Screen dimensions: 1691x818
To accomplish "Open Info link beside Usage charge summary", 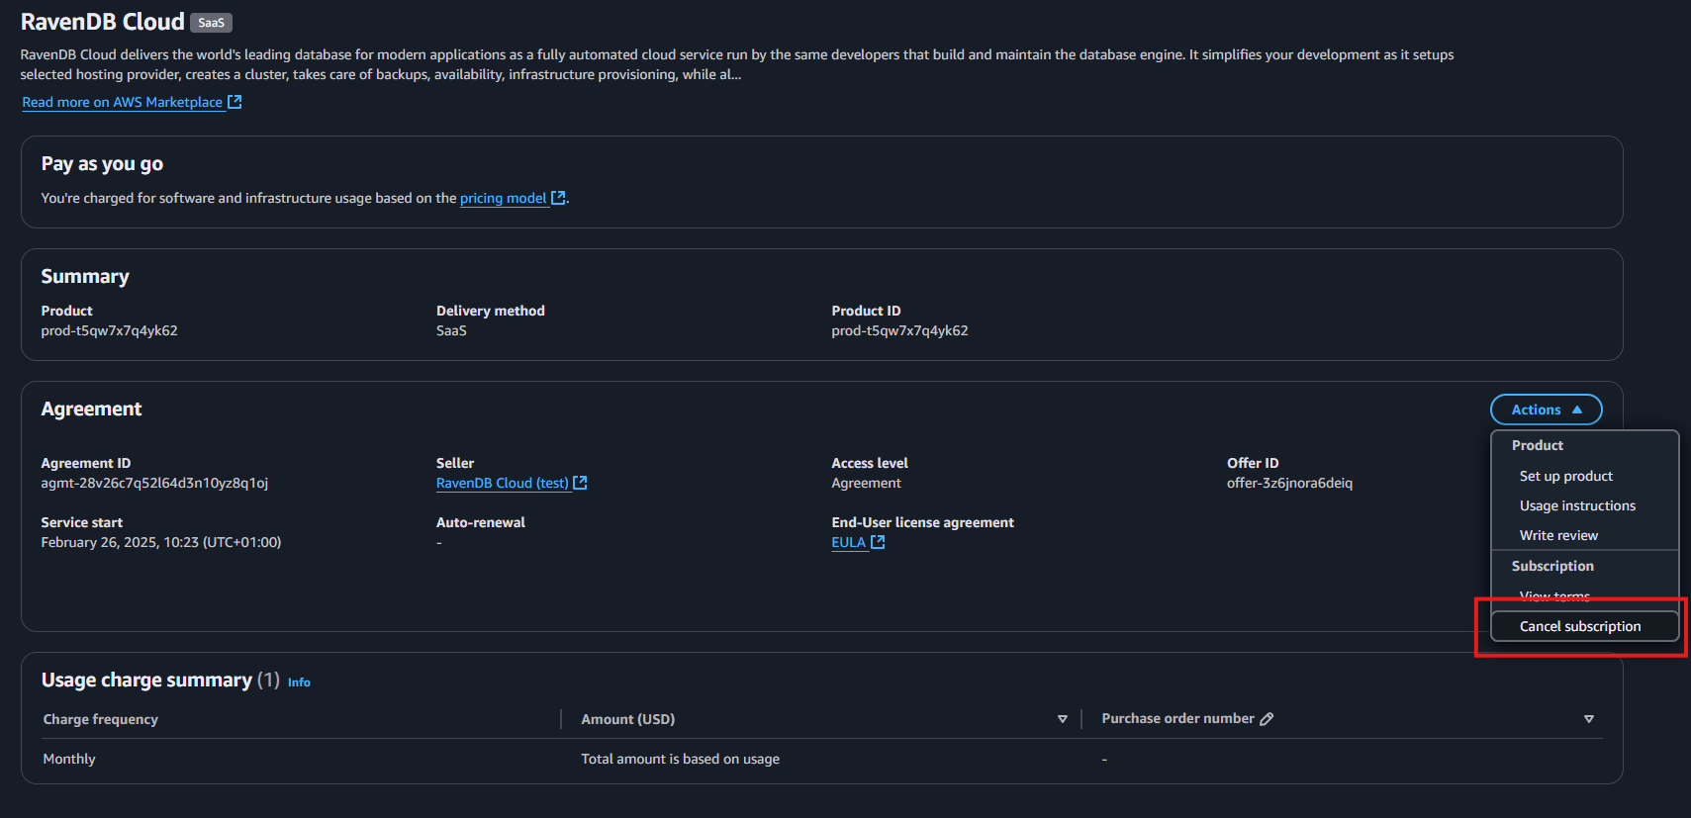I will 299,682.
